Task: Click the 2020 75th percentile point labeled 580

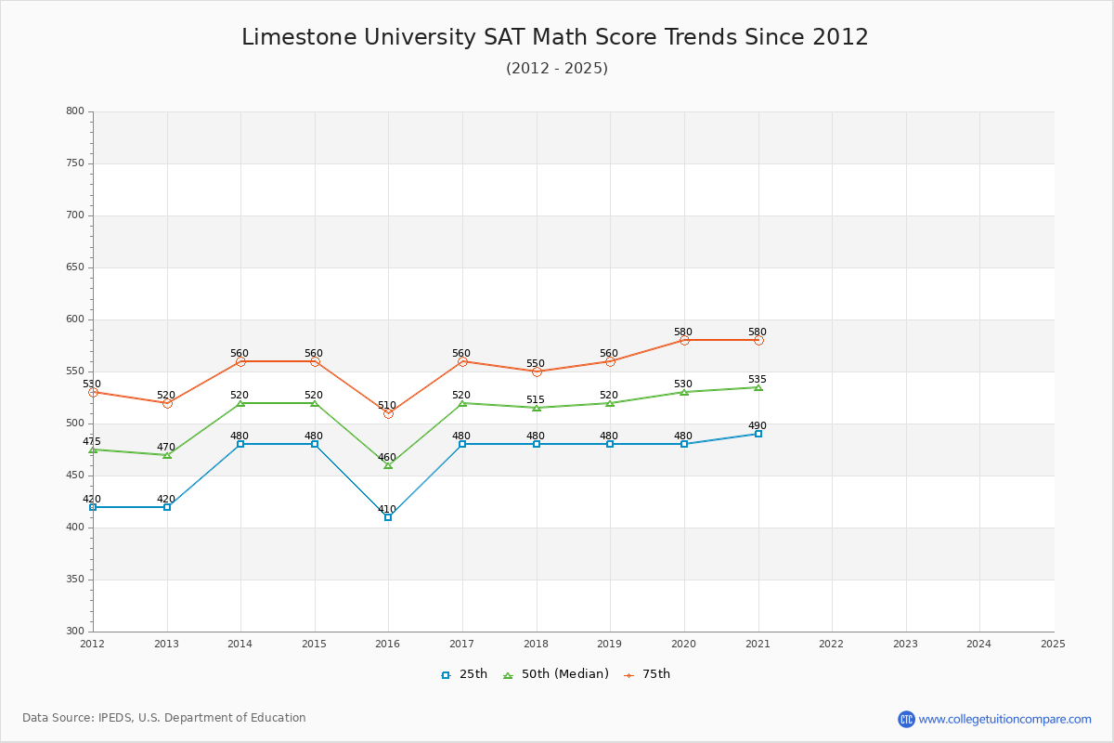Action: tap(684, 340)
